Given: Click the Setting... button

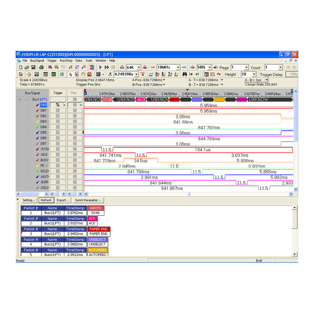Looking at the screenshot, I should point(29,200).
